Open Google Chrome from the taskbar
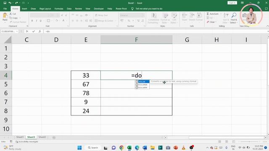 pyautogui.click(x=121, y=148)
